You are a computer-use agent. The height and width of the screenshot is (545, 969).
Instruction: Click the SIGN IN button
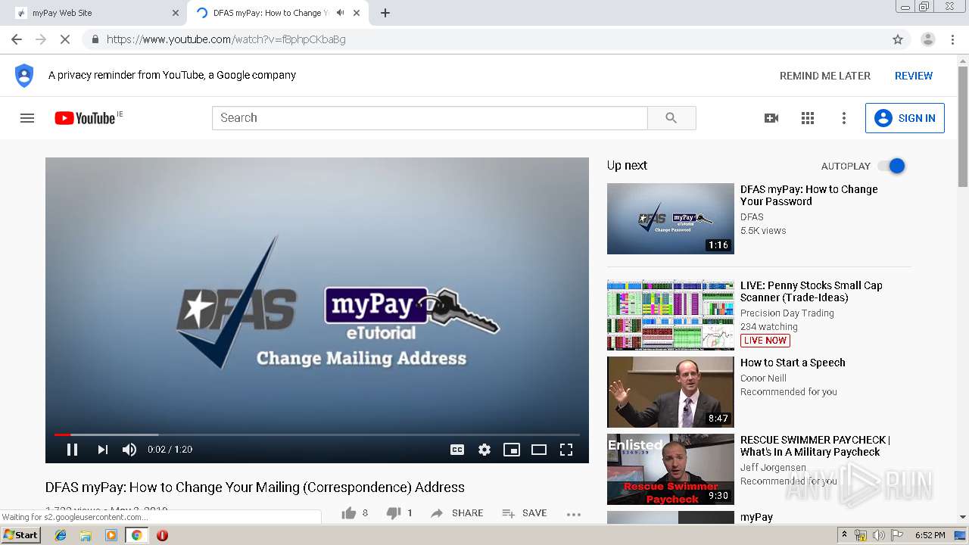pyautogui.click(x=905, y=118)
